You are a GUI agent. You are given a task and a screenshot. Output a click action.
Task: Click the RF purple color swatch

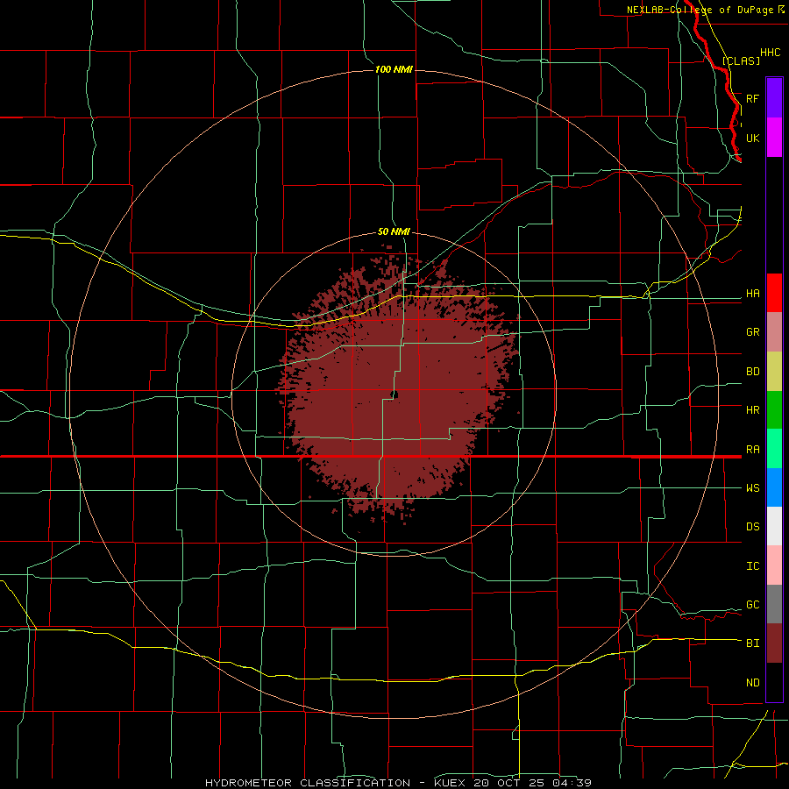click(774, 98)
